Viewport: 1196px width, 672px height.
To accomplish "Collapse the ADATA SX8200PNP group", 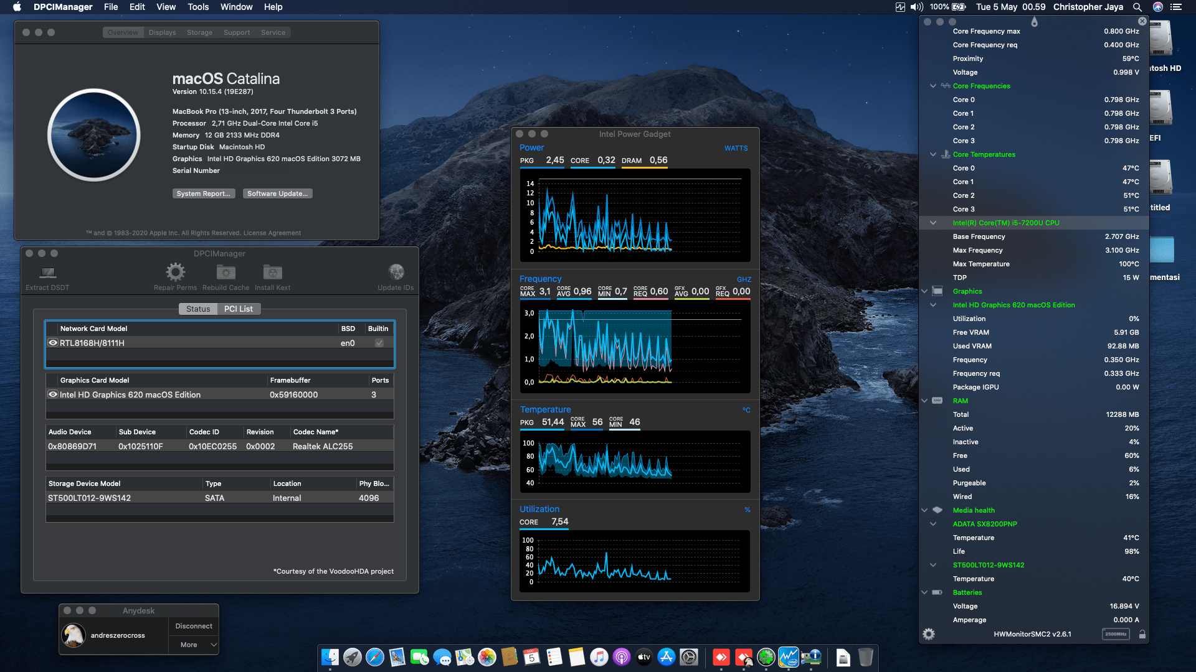I will [x=933, y=524].
